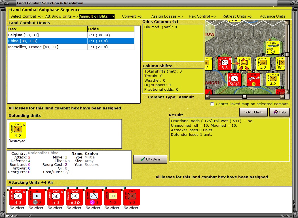Click the 4:1 (33:8) odds cell

tap(111, 41)
